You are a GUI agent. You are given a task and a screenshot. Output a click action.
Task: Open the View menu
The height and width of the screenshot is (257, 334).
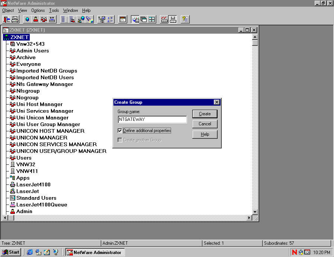click(22, 10)
